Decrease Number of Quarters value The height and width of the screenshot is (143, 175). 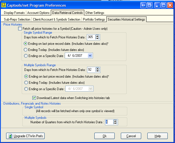click(115, 123)
